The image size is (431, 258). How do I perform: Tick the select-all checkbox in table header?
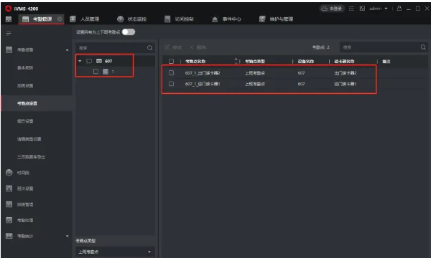171,61
